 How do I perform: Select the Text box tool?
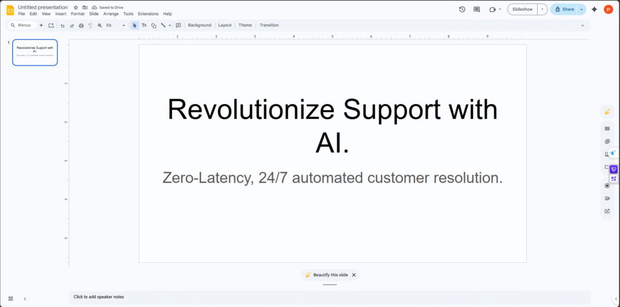pyautogui.click(x=144, y=25)
